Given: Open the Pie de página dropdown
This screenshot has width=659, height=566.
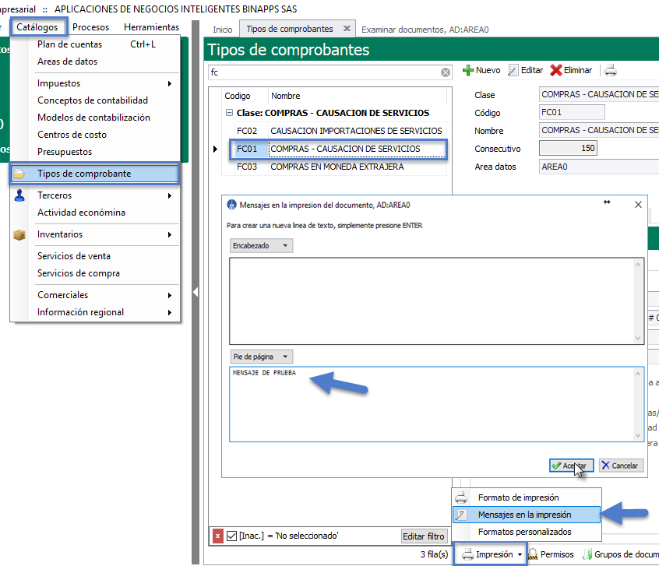Looking at the screenshot, I should click(261, 357).
